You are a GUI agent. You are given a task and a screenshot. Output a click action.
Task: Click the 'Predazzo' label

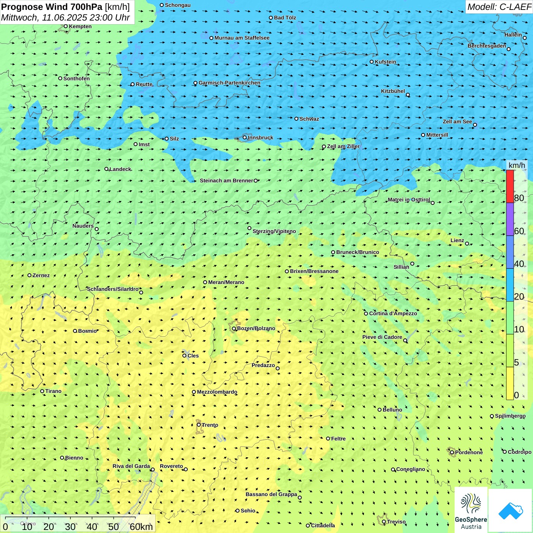tap(263, 365)
